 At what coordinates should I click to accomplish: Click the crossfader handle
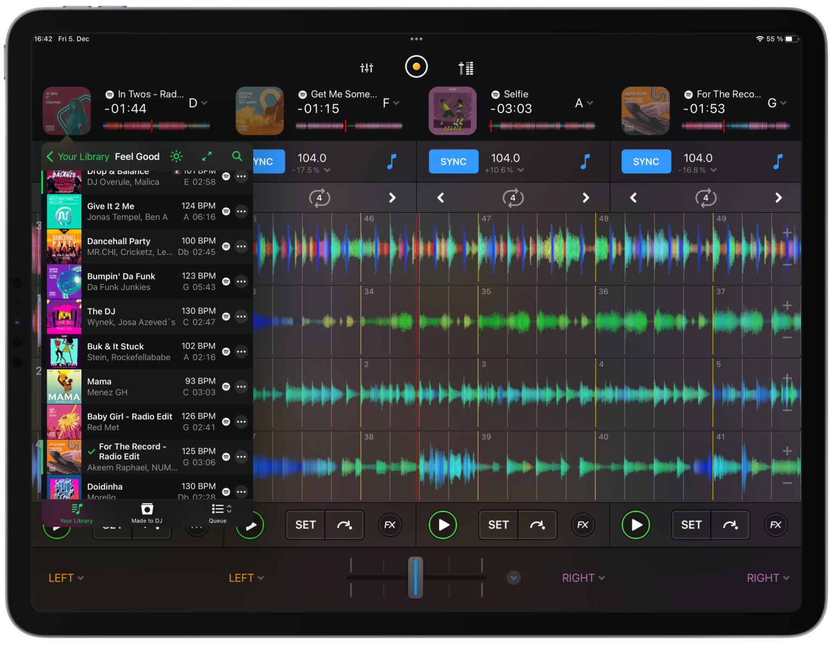(416, 577)
